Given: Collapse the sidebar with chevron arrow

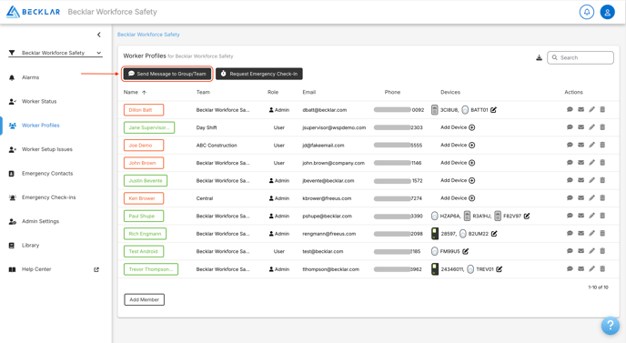Looking at the screenshot, I should [99, 35].
